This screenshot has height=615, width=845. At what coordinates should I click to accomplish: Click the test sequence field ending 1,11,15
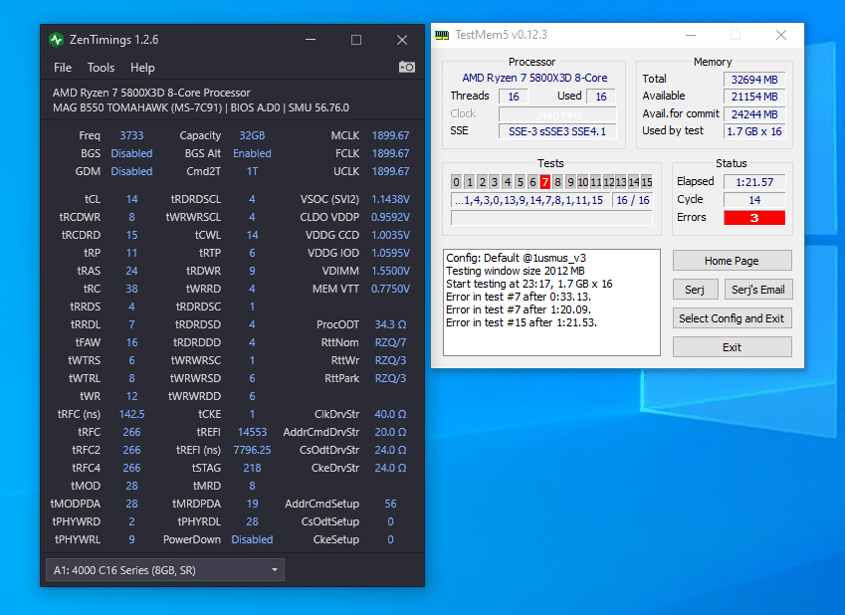pyautogui.click(x=530, y=200)
